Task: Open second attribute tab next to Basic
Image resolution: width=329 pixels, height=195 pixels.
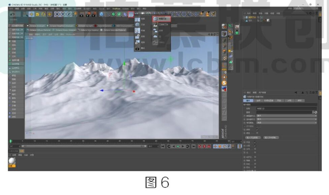Action: click(258, 101)
